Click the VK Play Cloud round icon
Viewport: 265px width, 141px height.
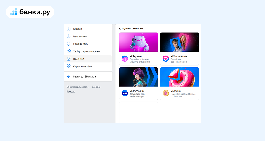click(125, 93)
